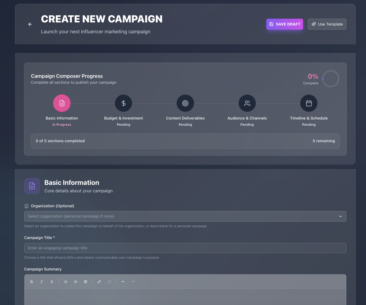Insert a blockquote in the summary editor
The height and width of the screenshot is (305, 366).
point(86,282)
